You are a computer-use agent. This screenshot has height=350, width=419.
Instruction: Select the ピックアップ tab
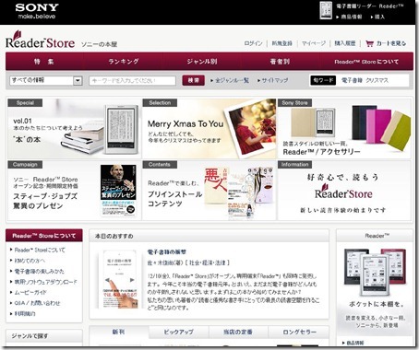click(x=179, y=332)
